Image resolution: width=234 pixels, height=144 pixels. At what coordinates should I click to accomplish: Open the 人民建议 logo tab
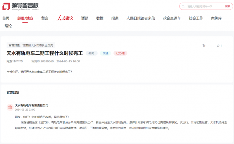pyautogui.click(x=65, y=18)
